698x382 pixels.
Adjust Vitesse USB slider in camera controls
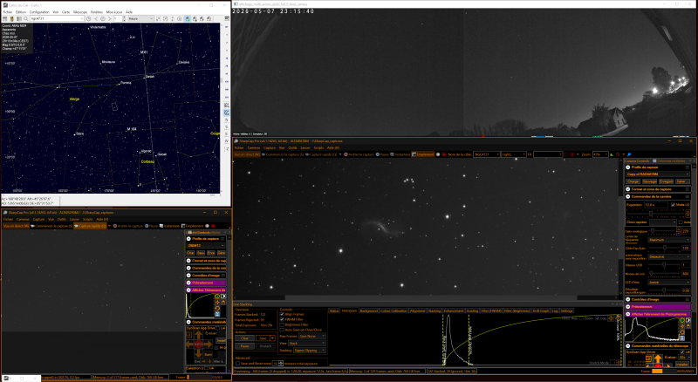coord(664,264)
